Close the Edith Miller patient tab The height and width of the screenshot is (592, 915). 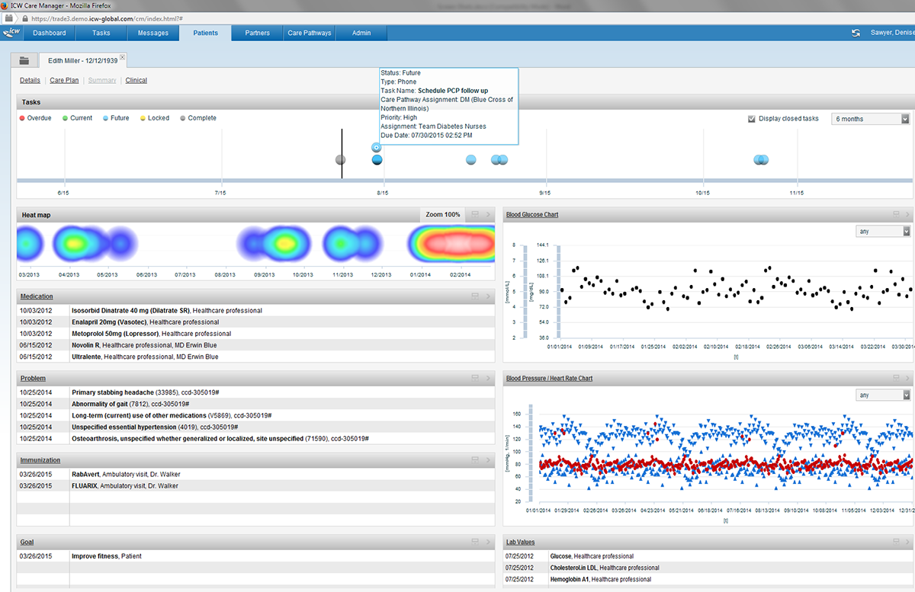pos(123,57)
